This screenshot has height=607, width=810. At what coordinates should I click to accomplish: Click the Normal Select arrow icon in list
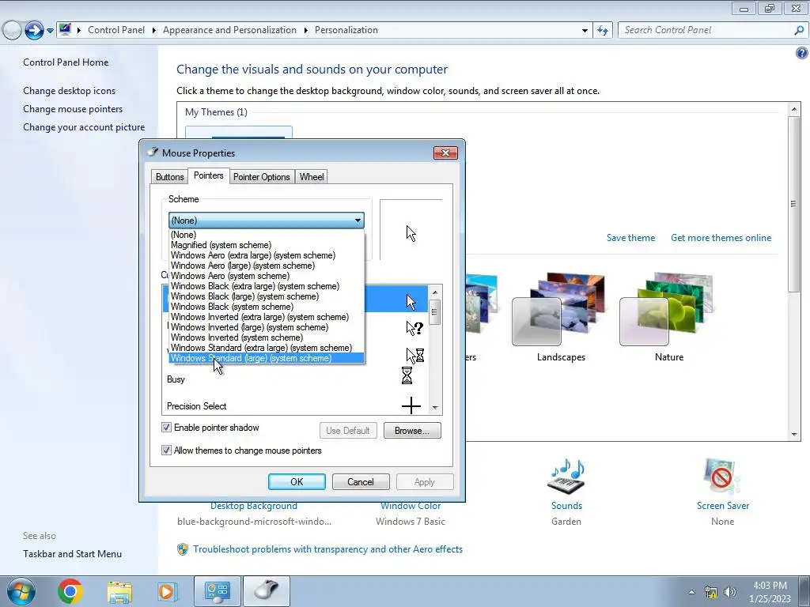411,302
